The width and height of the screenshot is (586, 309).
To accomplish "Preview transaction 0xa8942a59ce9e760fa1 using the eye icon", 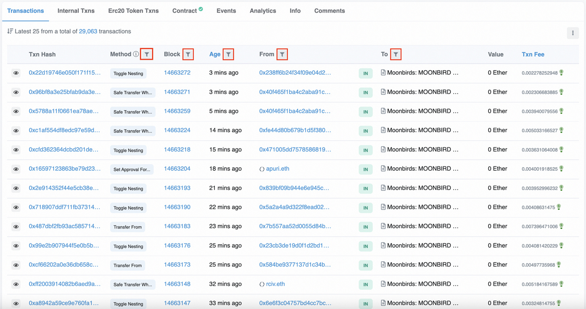I will pos(16,303).
